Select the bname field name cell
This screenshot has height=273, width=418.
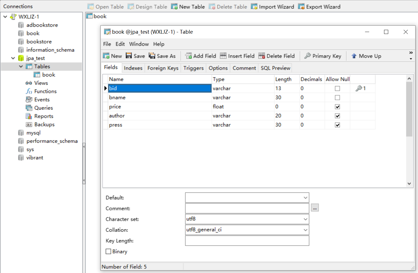point(160,98)
